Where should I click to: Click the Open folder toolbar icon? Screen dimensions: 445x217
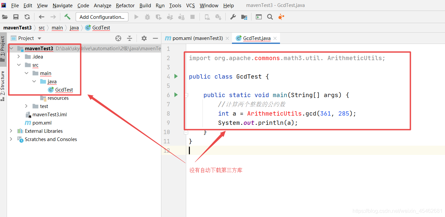[5, 17]
